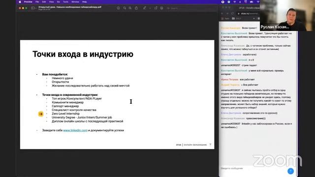
Task: Open the Go menu
Action: coord(58,2)
